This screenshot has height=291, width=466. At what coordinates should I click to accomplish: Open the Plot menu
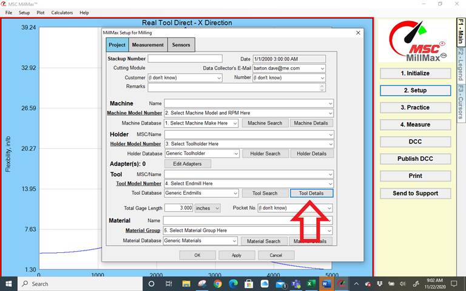[41, 13]
